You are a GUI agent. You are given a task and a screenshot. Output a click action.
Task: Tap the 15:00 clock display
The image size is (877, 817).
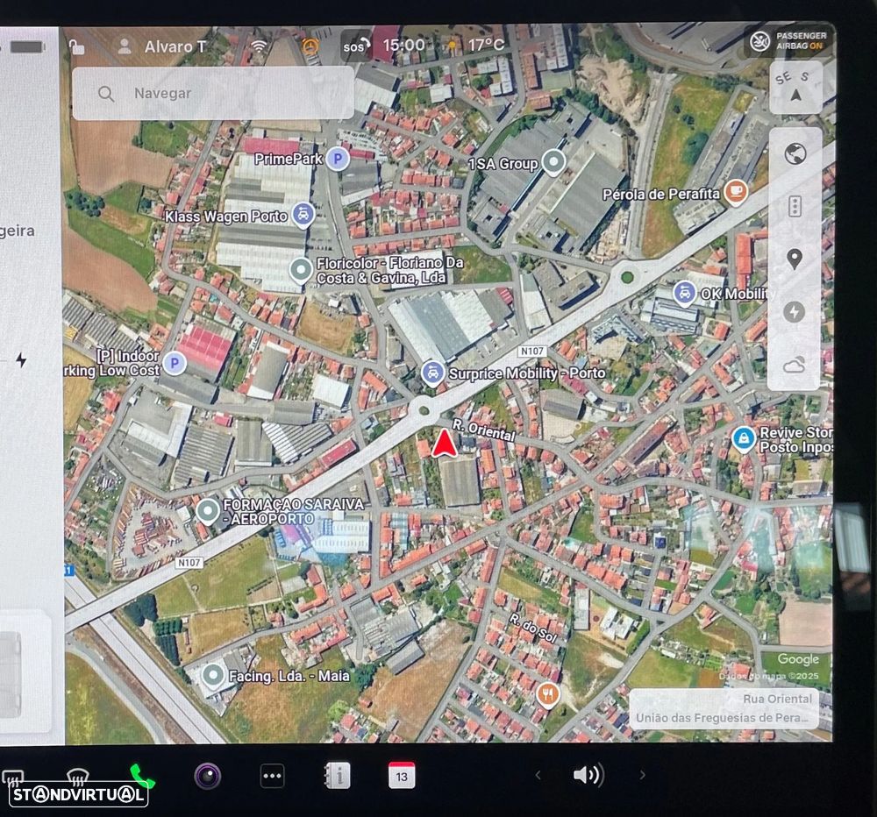[x=403, y=45]
